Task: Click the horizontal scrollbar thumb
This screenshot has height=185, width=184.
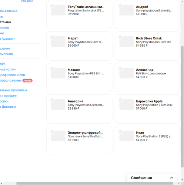Action: 95,184
